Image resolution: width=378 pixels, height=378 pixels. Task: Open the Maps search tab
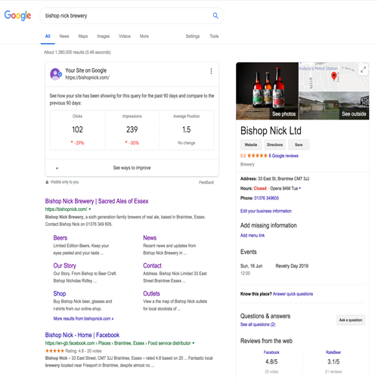83,36
